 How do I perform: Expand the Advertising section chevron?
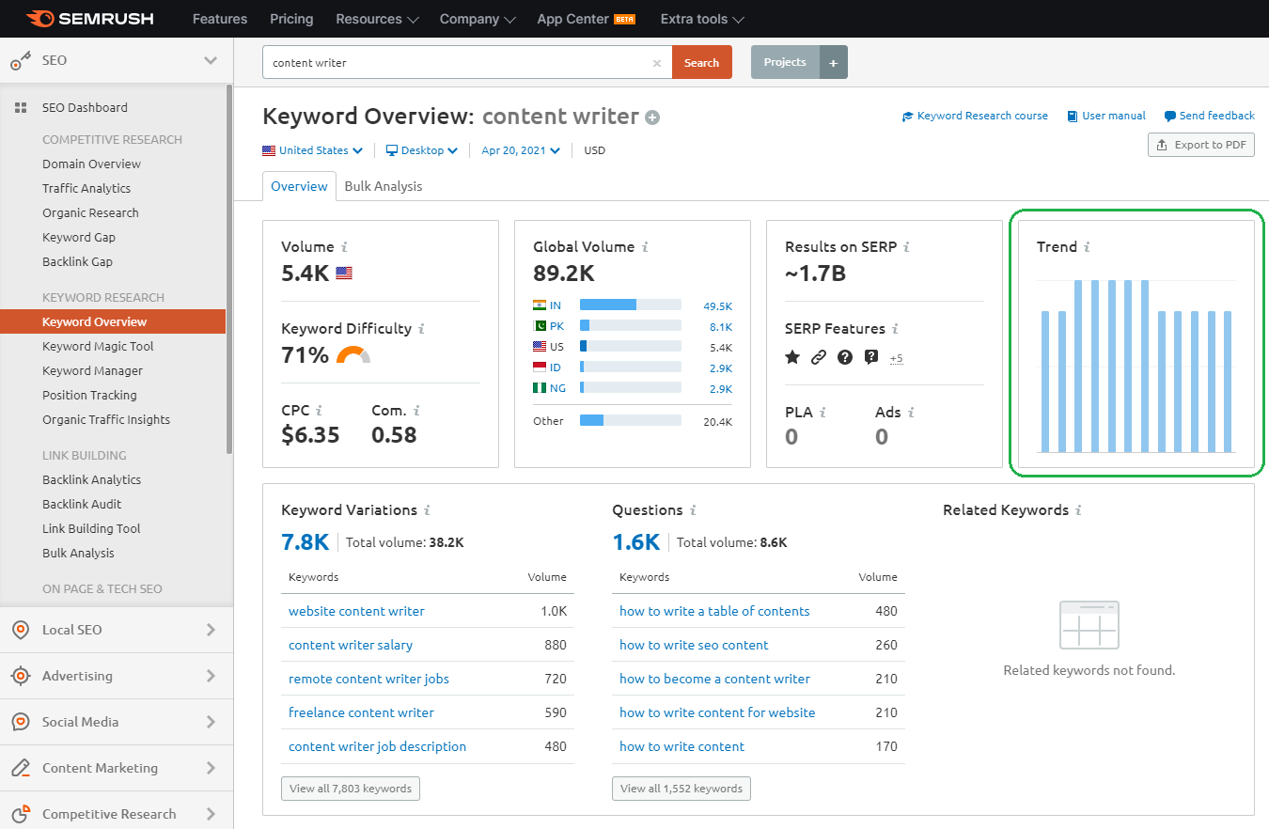click(x=211, y=676)
